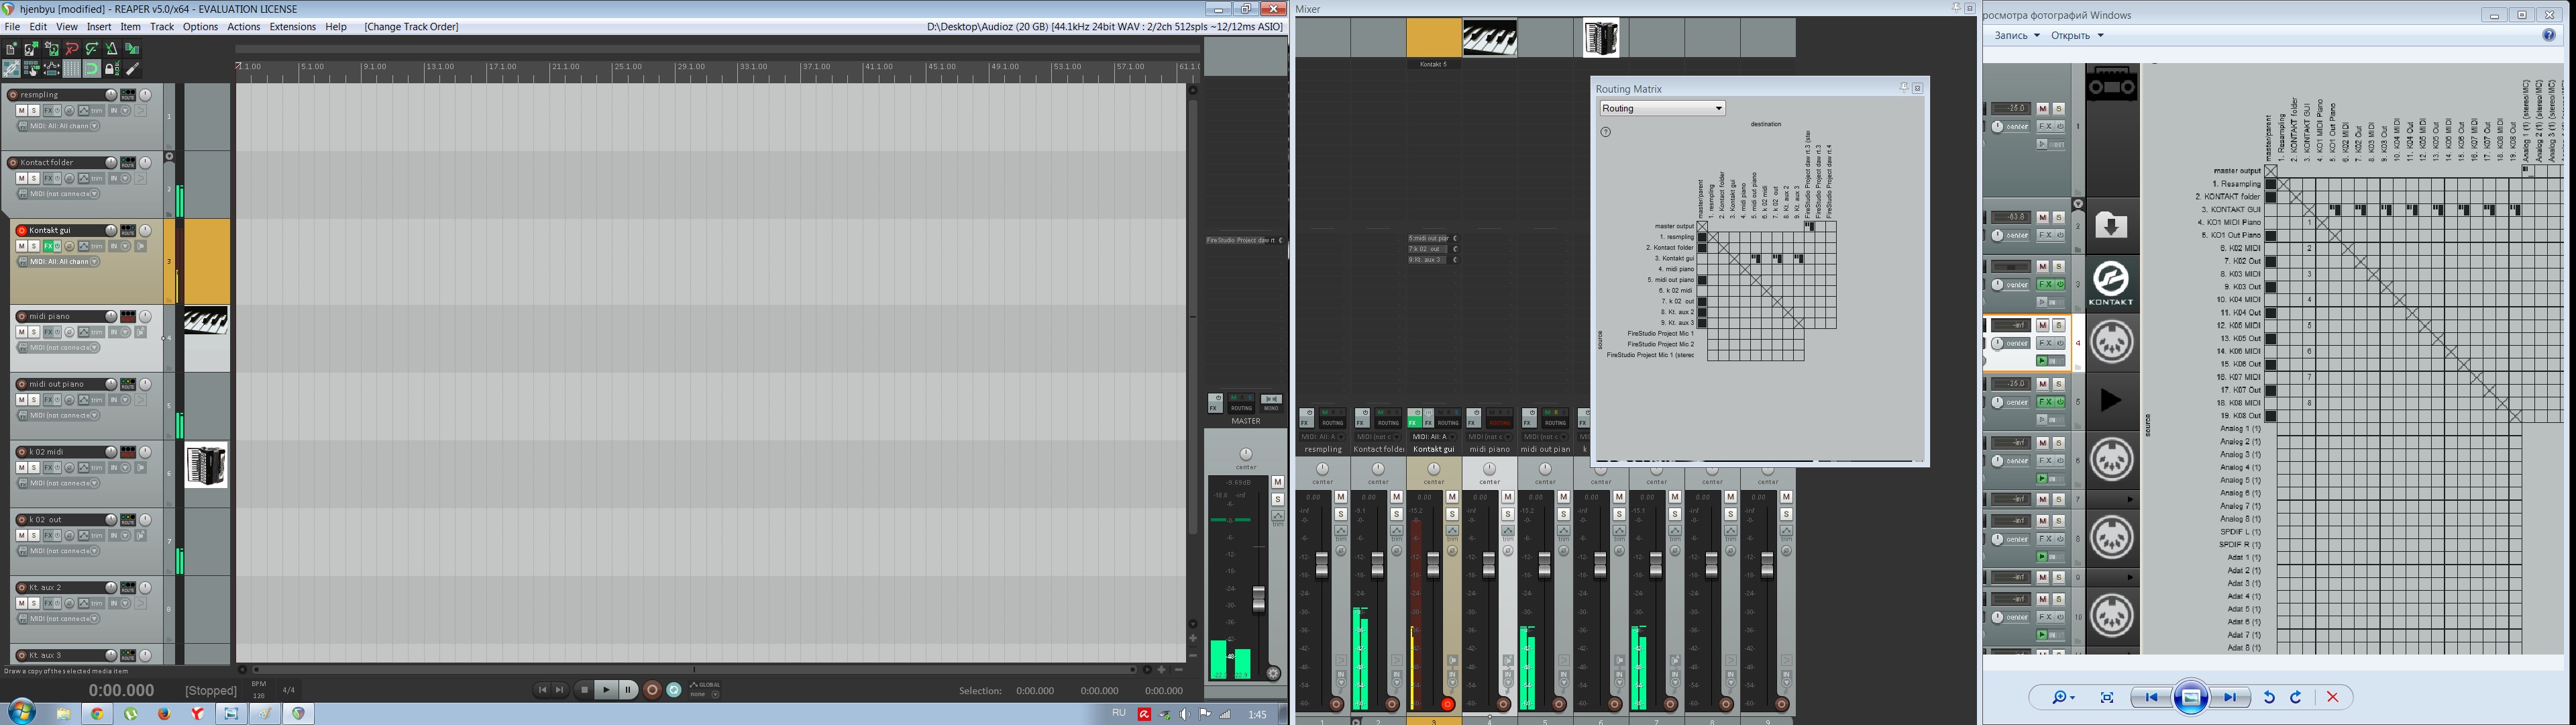Toggle snap magnet toolbar icon
The height and width of the screenshot is (725, 2576).
click(x=91, y=69)
